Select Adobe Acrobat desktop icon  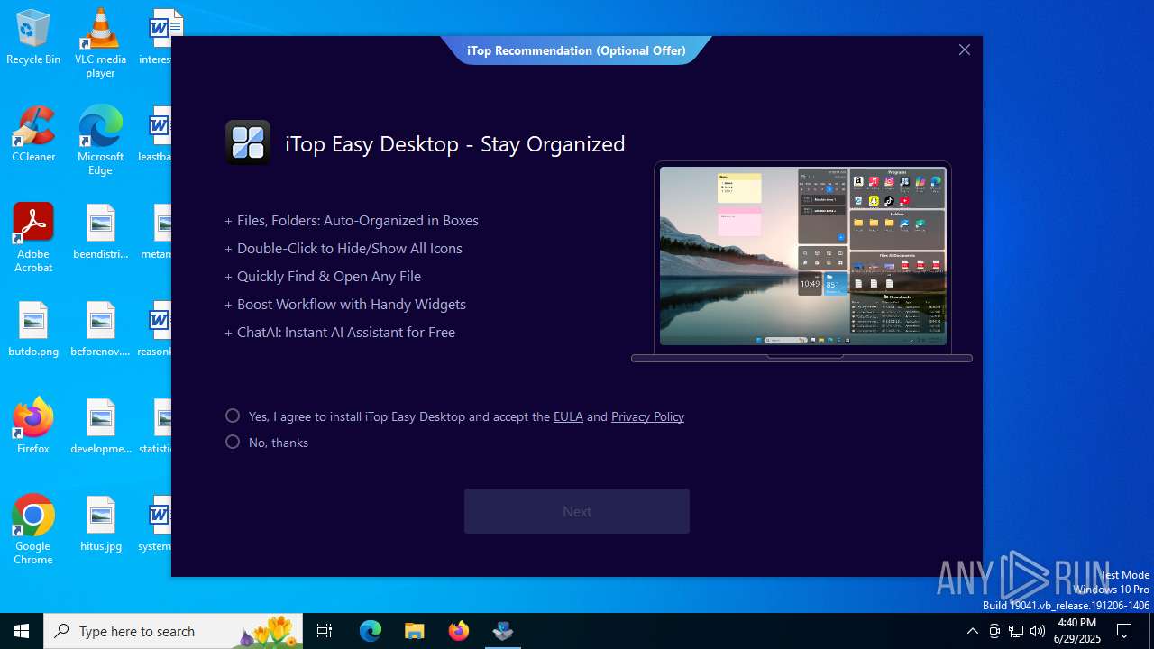33,238
